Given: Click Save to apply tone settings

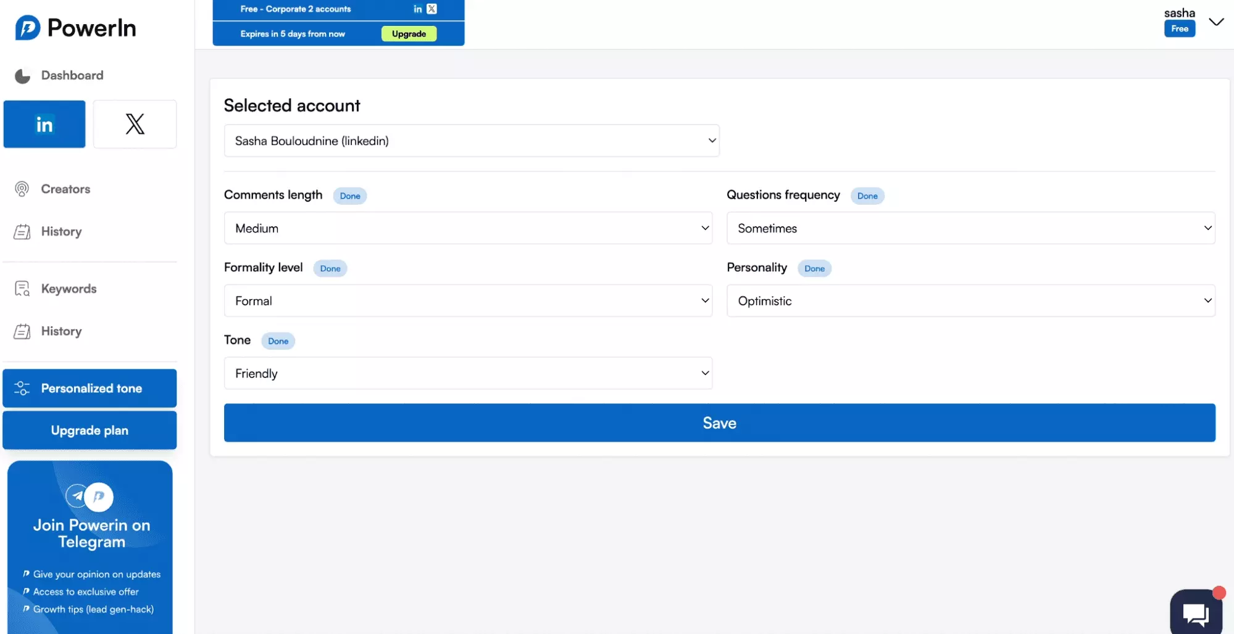Looking at the screenshot, I should pyautogui.click(x=719, y=423).
